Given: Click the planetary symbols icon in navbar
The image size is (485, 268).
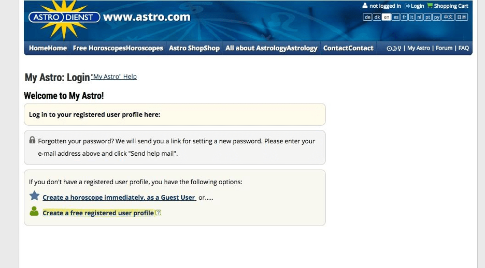Looking at the screenshot, I should [x=393, y=48].
